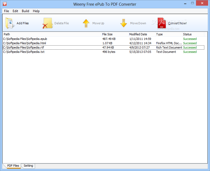This screenshot has width=210, height=171.
Task: Click date 4/12/2011 14:34
Action: [140, 43]
